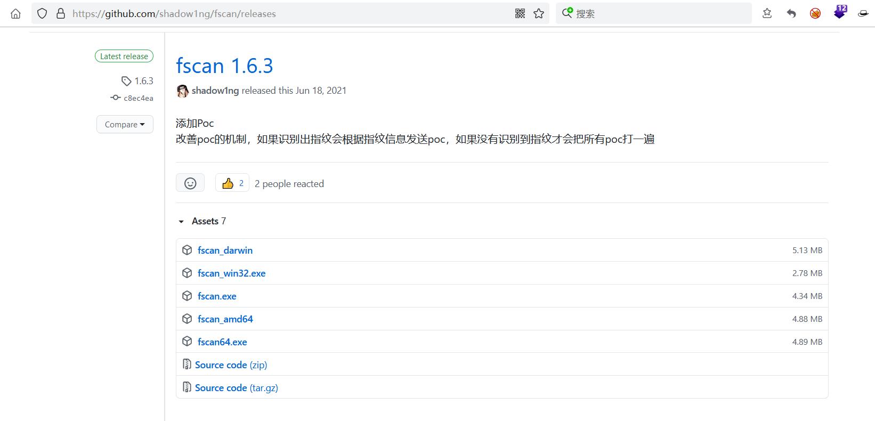The height and width of the screenshot is (421, 875).
Task: Open the 1.6.3 tag link
Action: [x=144, y=81]
